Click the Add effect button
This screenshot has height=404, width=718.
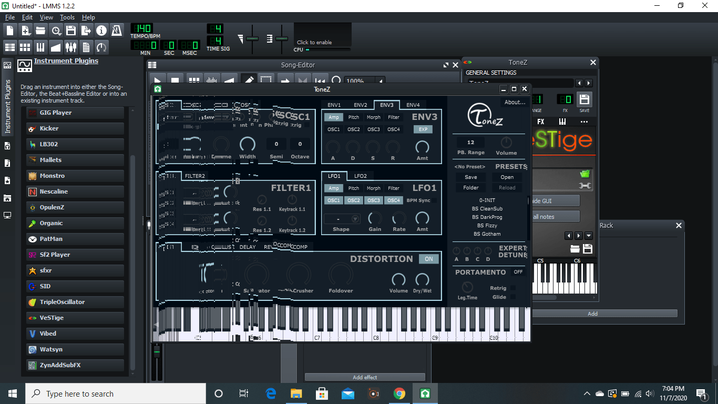pos(364,377)
